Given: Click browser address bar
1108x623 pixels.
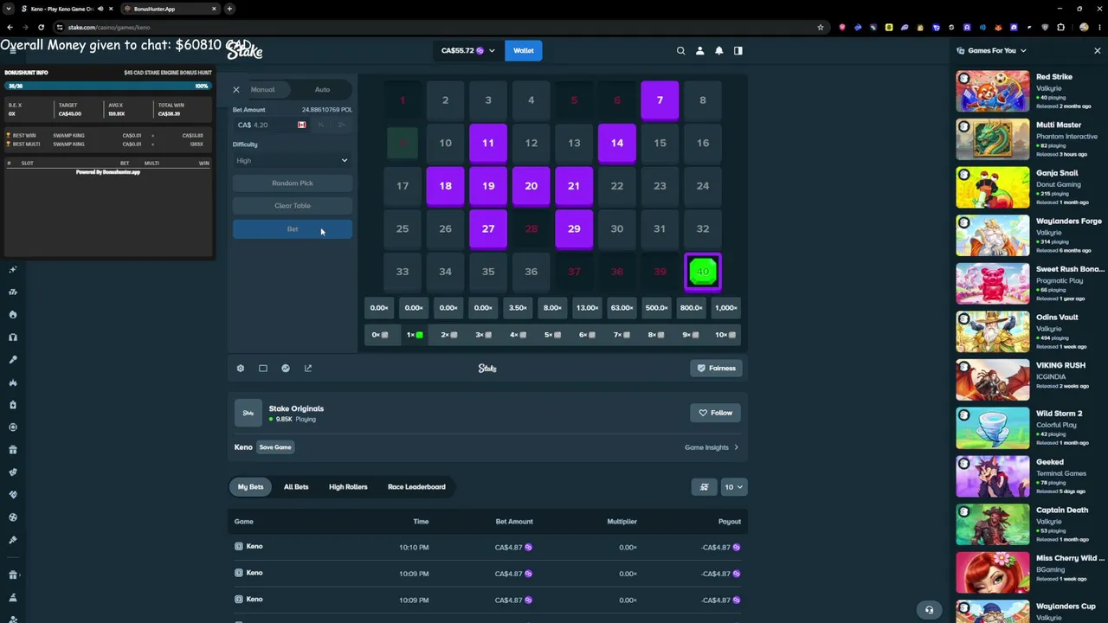Looking at the screenshot, I should point(437,27).
